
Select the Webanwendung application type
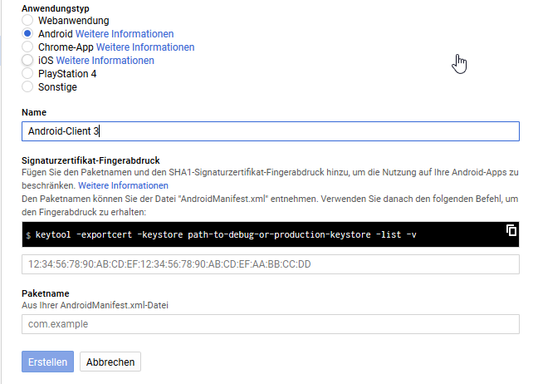27,19
